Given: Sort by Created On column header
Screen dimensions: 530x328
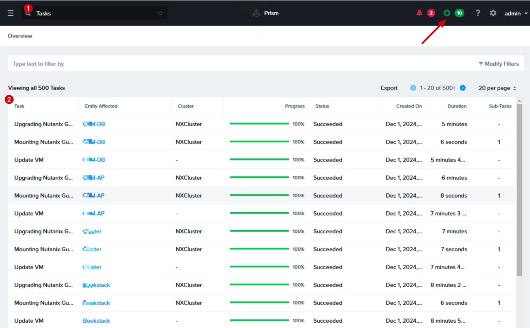Looking at the screenshot, I should 409,106.
